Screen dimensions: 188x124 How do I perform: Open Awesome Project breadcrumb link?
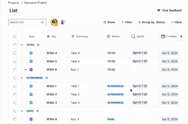36,3
